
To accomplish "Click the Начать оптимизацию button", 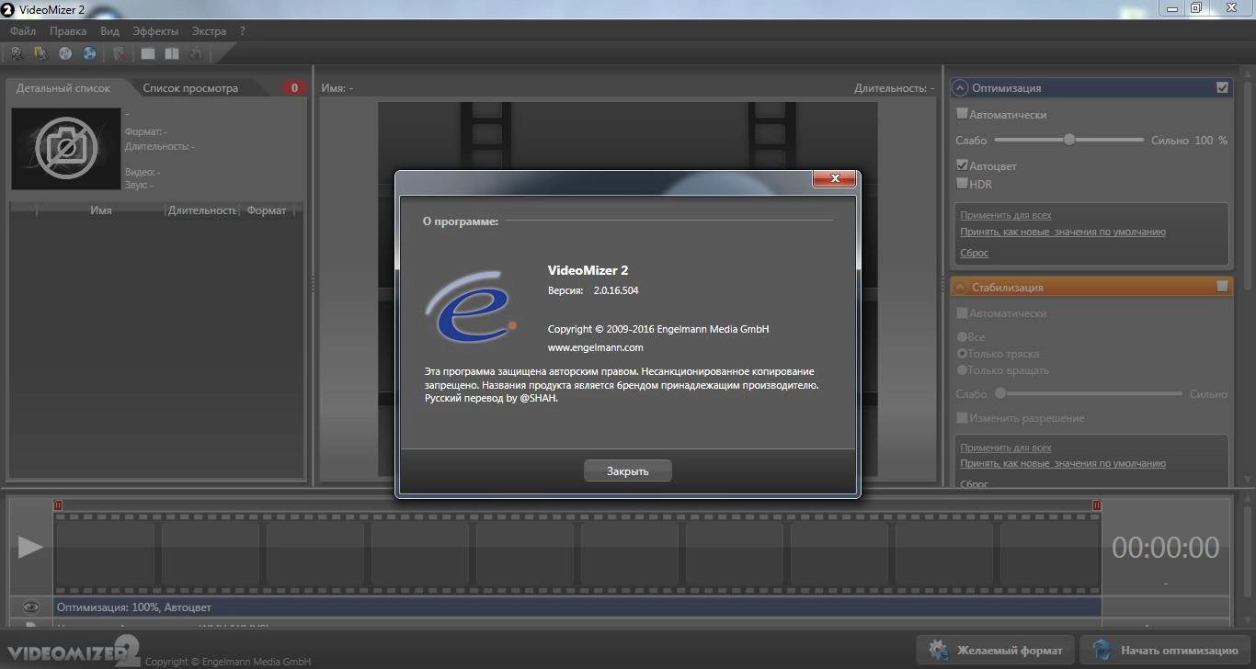I will 1166,650.
